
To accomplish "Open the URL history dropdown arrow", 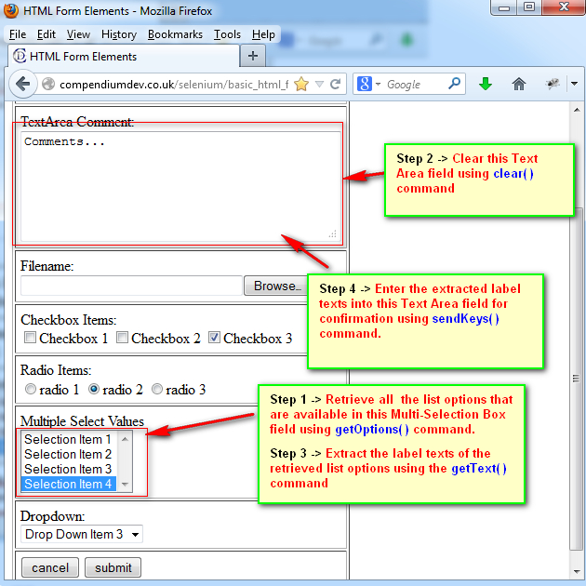I will click(319, 84).
